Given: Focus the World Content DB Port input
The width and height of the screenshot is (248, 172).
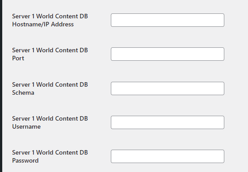Looking at the screenshot, I should click(x=168, y=54).
